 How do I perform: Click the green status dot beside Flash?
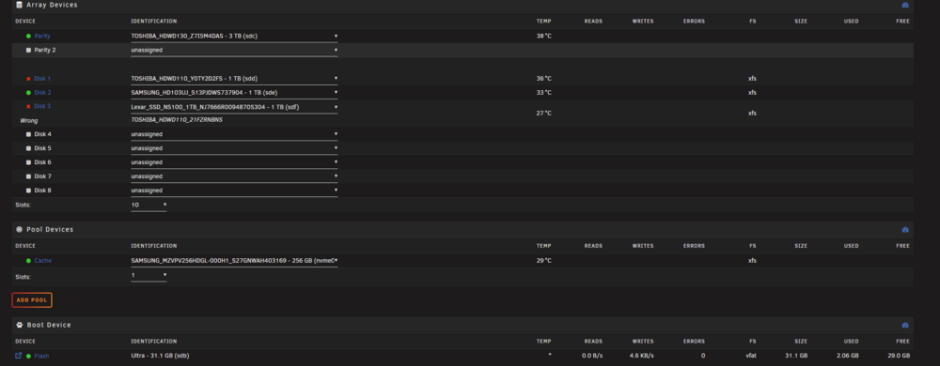(x=28, y=356)
